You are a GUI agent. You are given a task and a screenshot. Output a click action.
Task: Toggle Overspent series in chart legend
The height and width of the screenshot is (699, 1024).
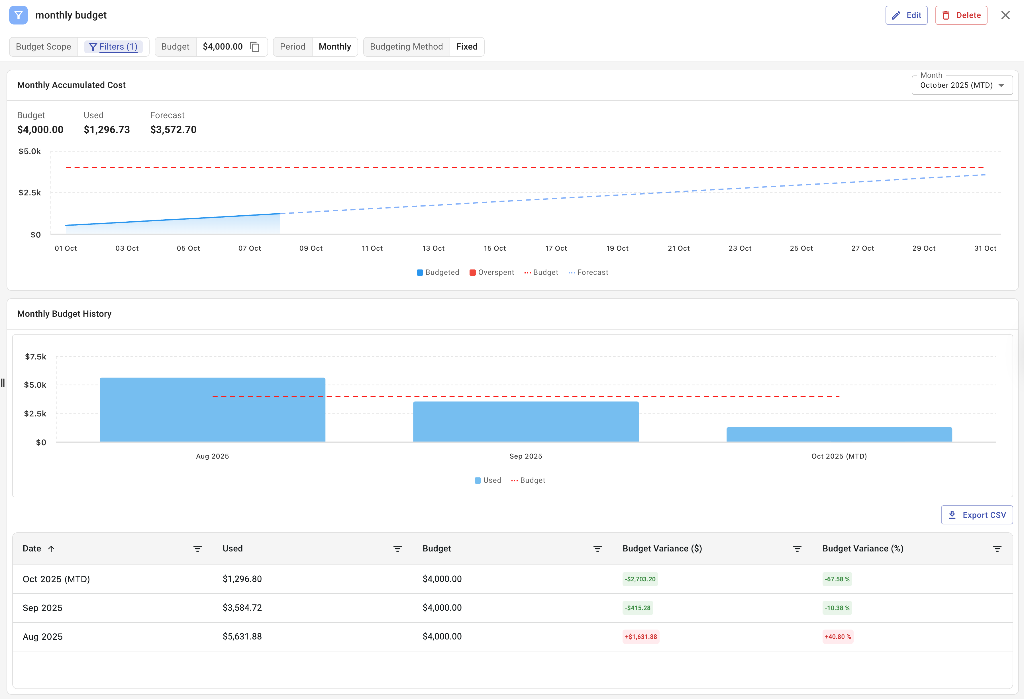point(492,272)
